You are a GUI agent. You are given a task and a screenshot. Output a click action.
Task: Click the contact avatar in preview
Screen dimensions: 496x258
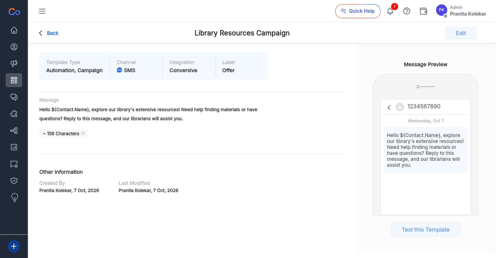400,107
